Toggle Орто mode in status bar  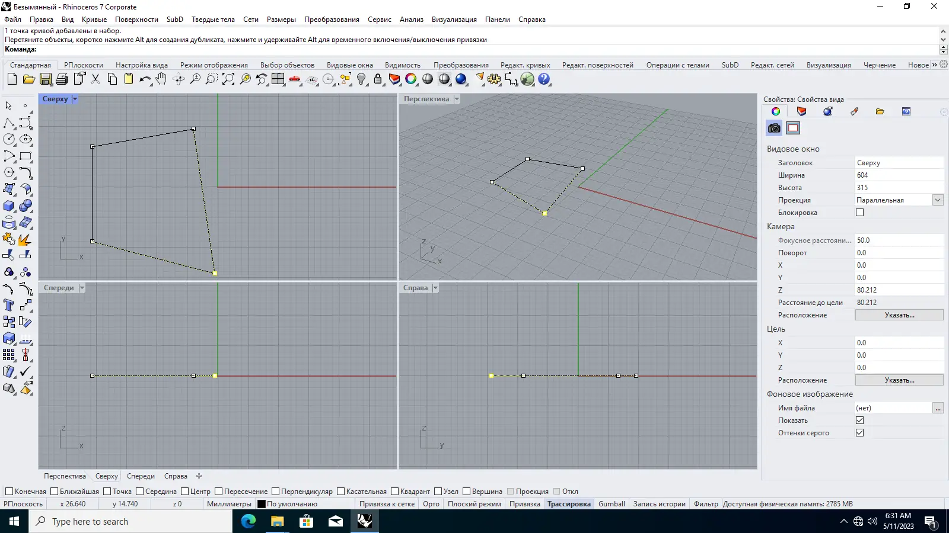coord(431,504)
